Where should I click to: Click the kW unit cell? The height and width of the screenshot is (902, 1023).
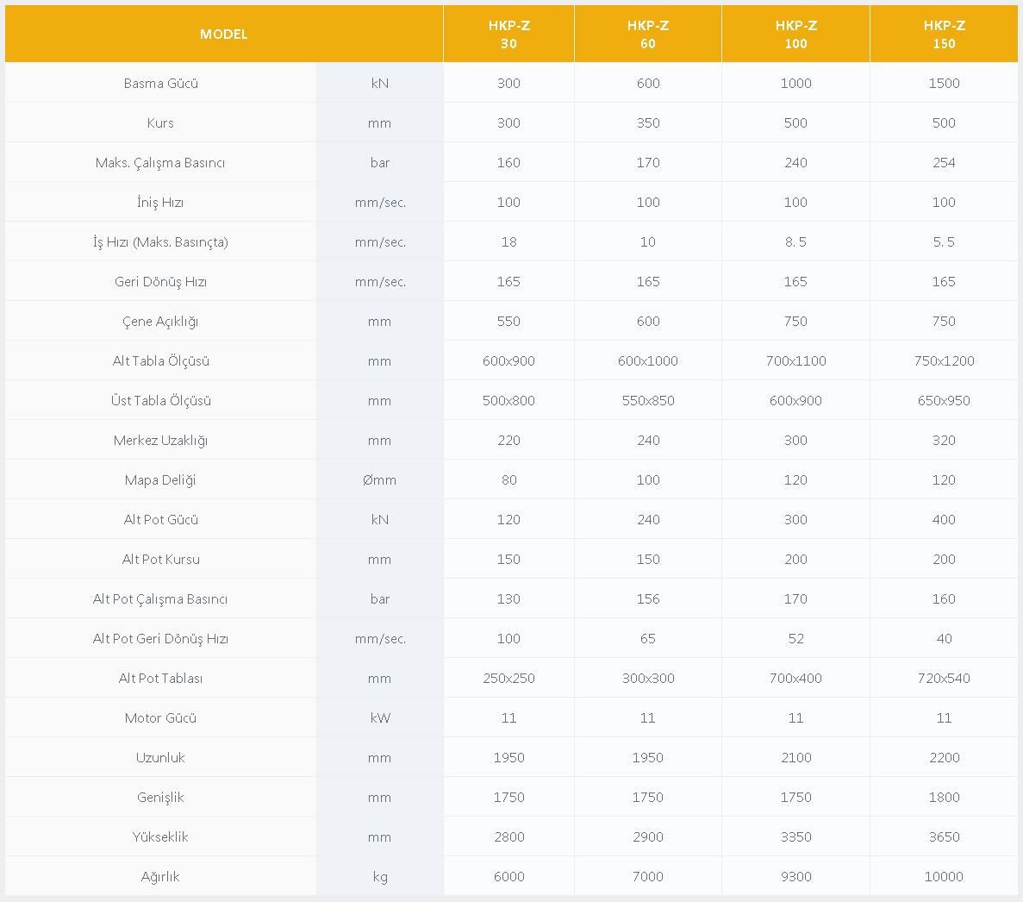[380, 718]
